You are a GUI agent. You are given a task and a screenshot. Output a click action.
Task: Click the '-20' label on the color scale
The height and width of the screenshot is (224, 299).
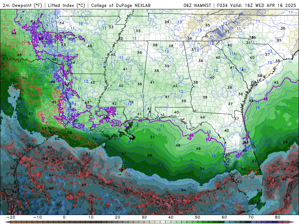[x=11, y=217]
